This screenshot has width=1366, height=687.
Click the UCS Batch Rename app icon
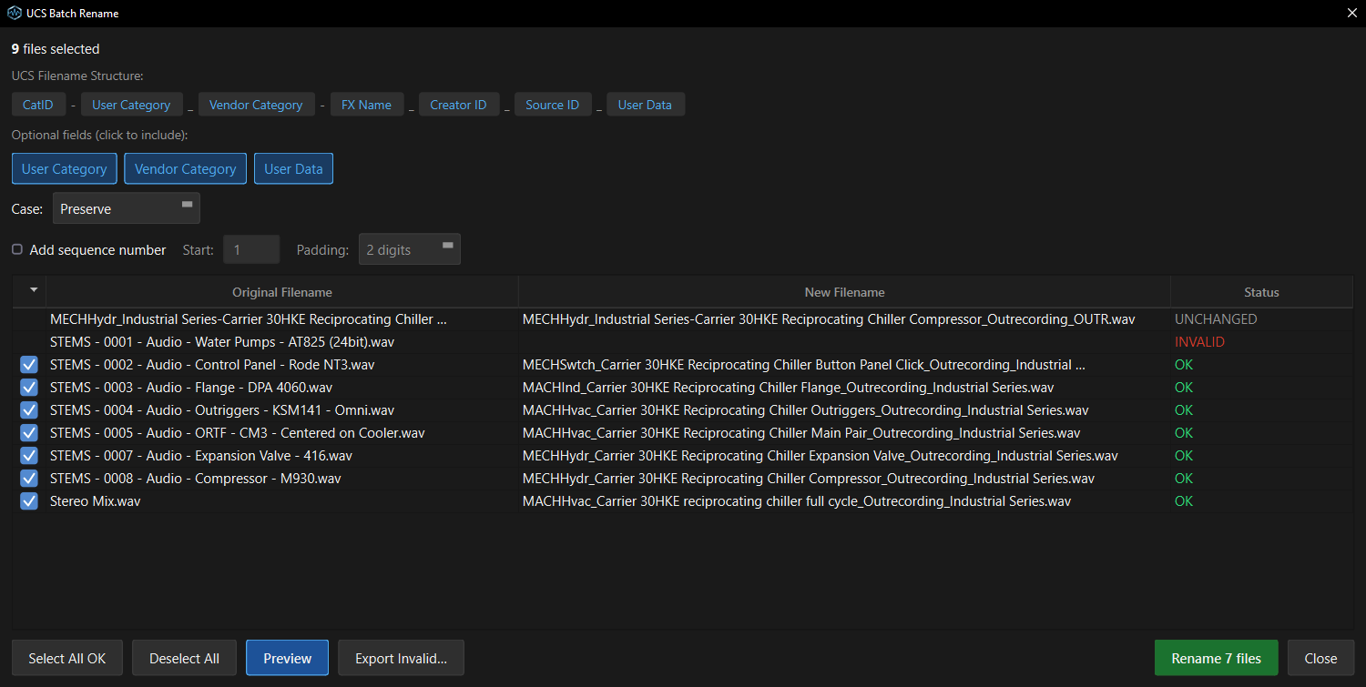14,14
